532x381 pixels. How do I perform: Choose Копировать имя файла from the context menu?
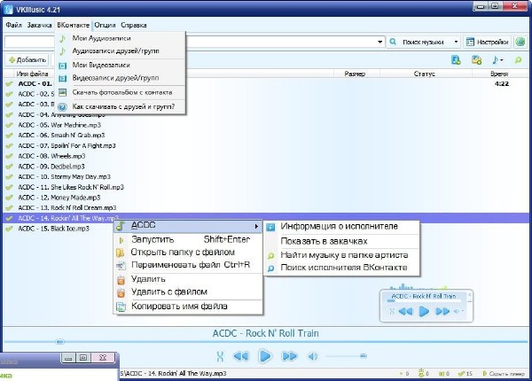tap(178, 306)
